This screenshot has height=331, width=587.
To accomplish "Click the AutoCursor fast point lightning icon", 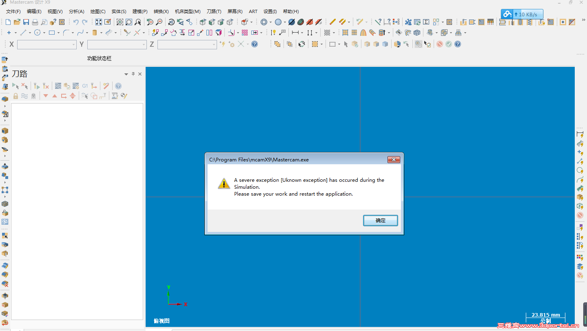I will coord(223,44).
